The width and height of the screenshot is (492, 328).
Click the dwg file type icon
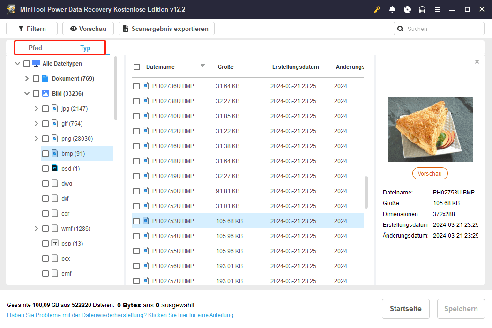click(55, 184)
